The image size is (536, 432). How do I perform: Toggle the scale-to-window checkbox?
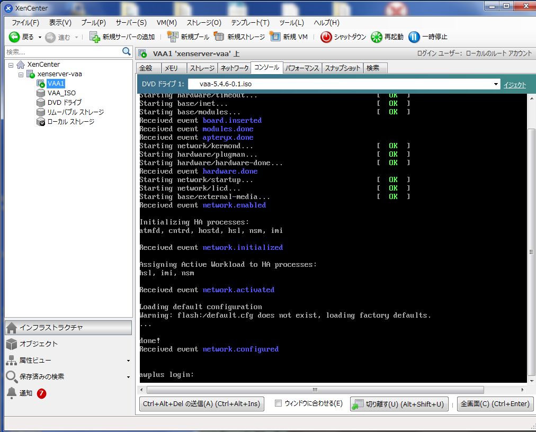click(278, 404)
